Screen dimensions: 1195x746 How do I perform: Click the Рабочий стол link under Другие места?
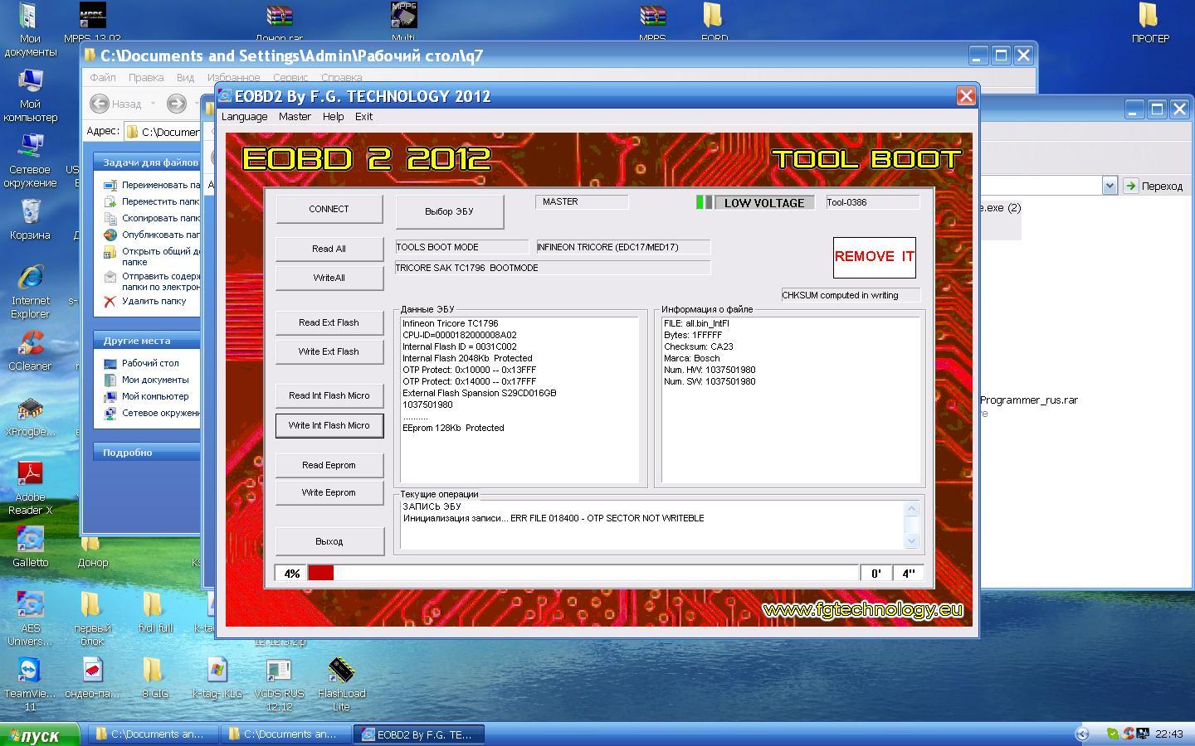[150, 363]
